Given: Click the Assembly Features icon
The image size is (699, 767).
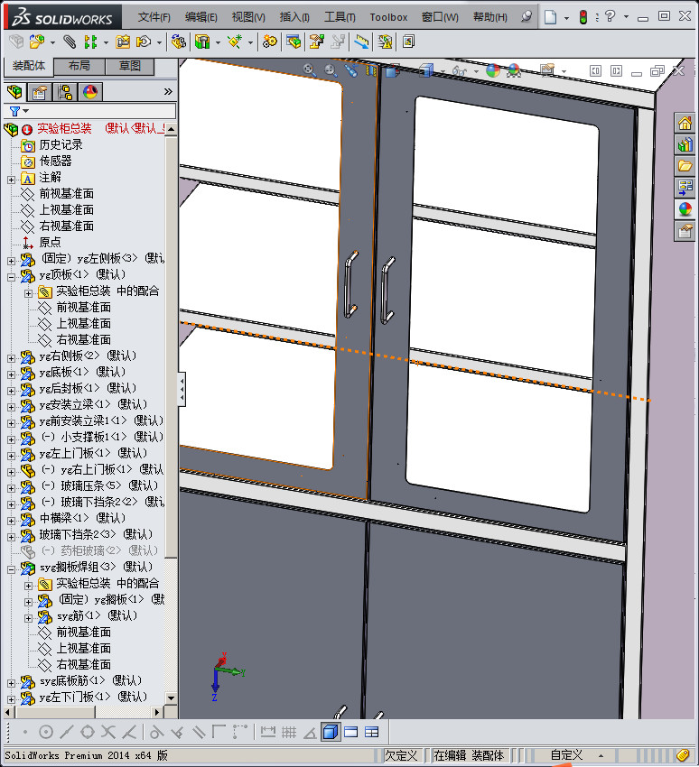Looking at the screenshot, I should pyautogui.click(x=202, y=42).
